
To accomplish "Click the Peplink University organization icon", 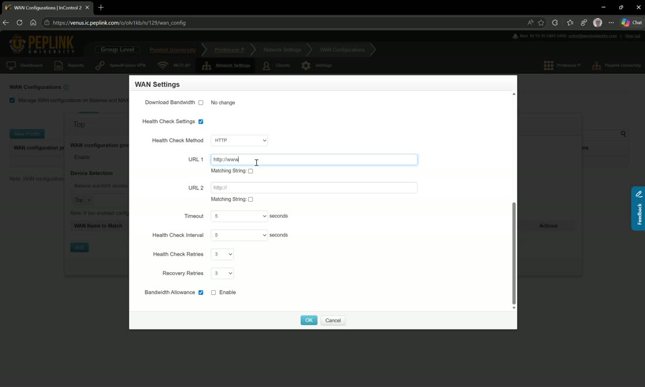I will (x=596, y=66).
